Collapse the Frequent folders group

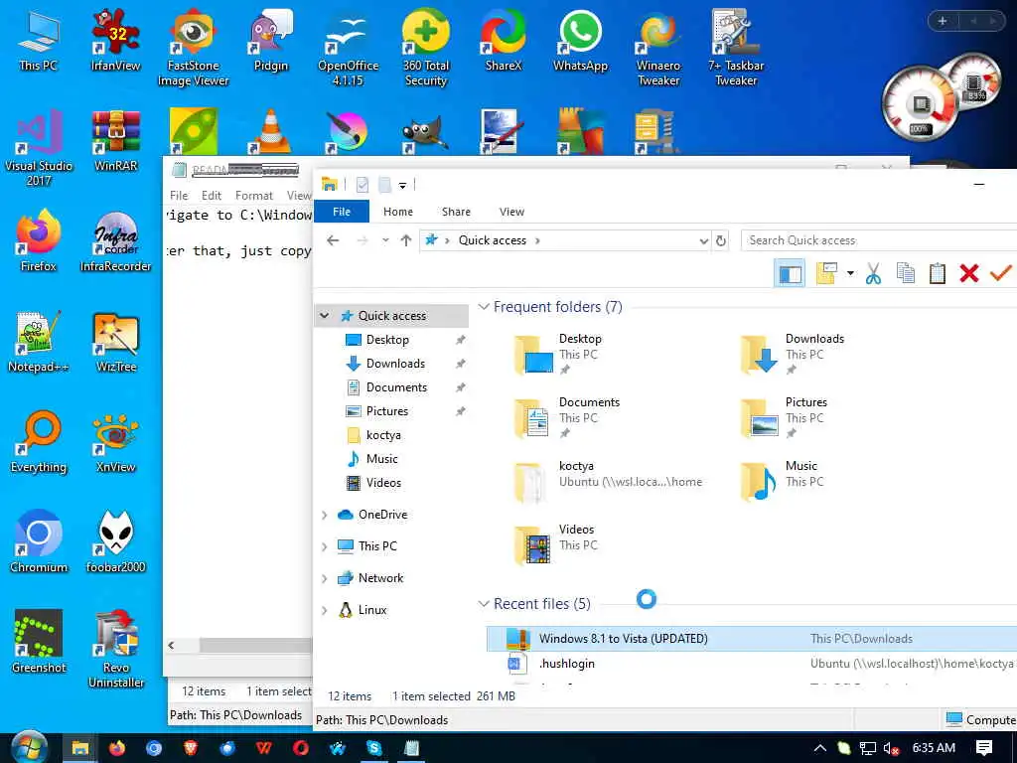[484, 306]
